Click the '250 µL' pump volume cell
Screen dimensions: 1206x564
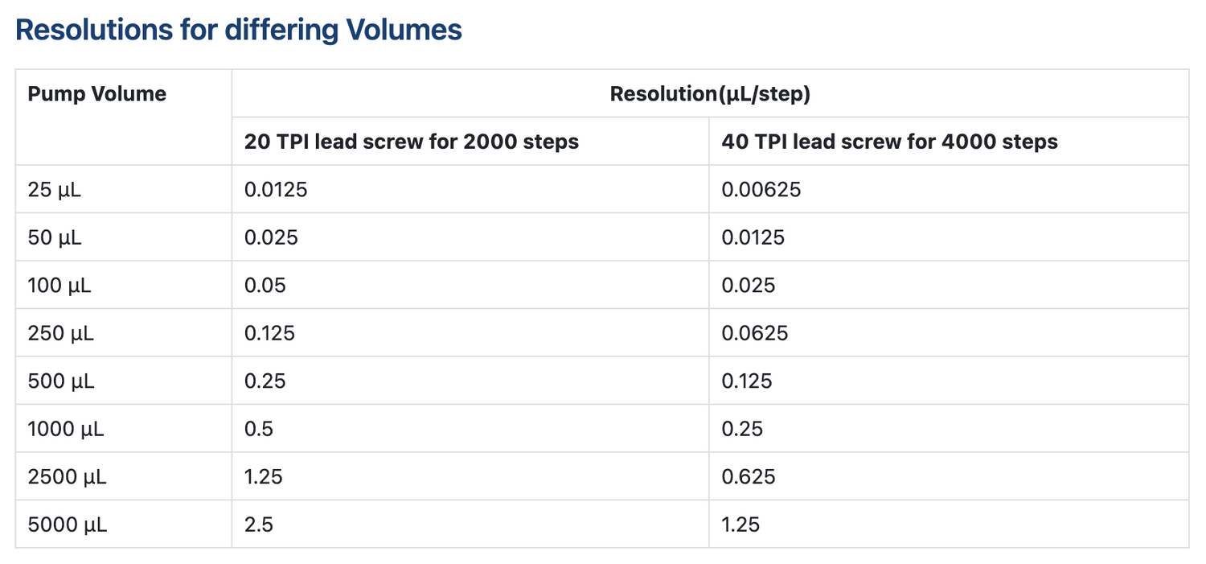[60, 333]
